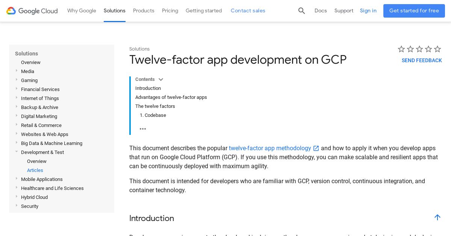Jump to The twelve factors section
This screenshot has width=451, height=236.
coord(155,106)
